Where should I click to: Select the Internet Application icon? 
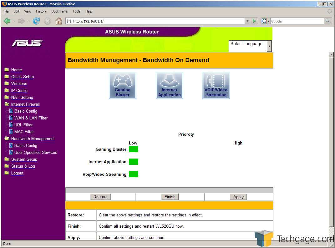click(170, 86)
